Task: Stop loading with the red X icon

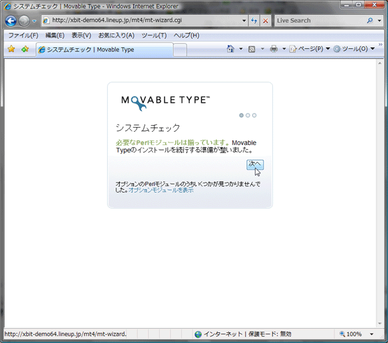Action: (x=266, y=21)
